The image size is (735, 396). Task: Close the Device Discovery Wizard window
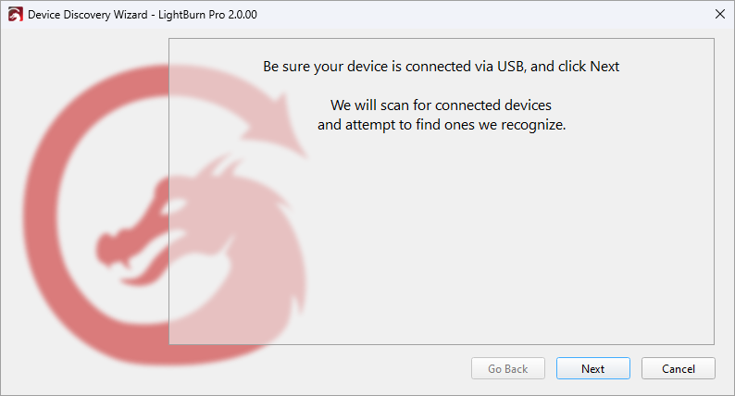(719, 14)
